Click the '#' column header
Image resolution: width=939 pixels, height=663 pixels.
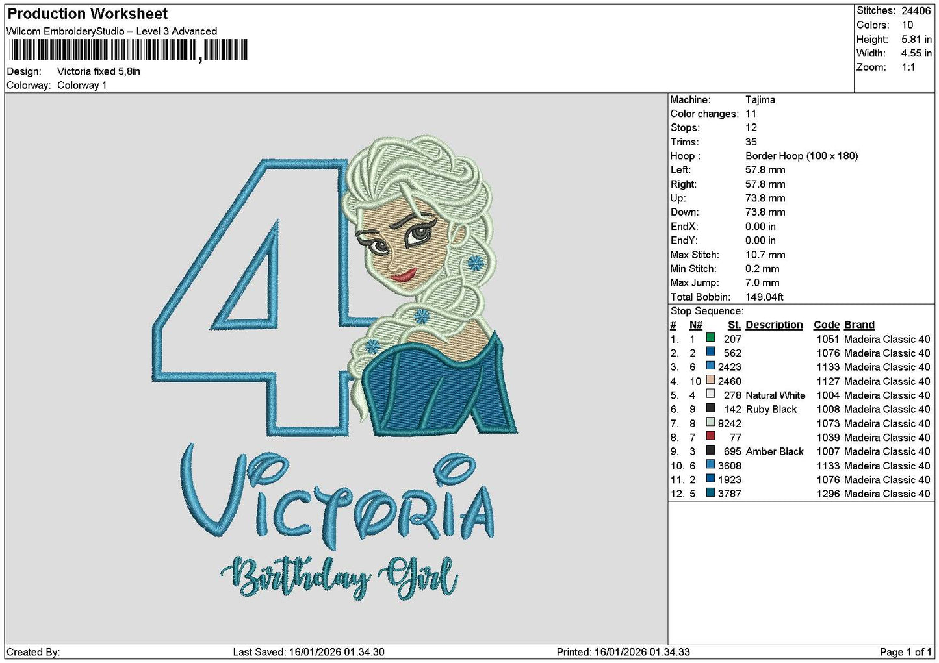[x=673, y=325]
